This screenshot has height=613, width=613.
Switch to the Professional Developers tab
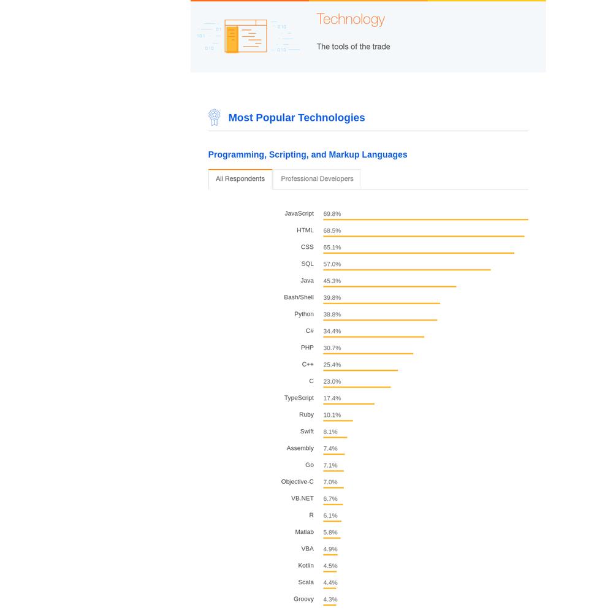(317, 179)
